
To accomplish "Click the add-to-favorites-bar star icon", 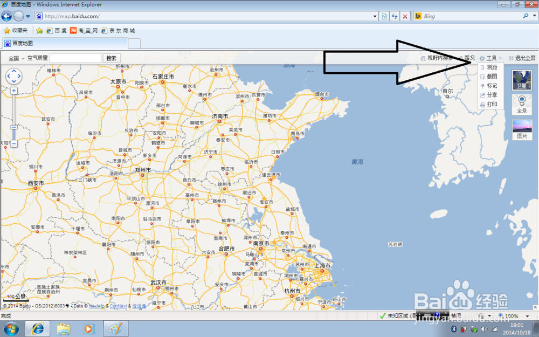I will (39, 31).
